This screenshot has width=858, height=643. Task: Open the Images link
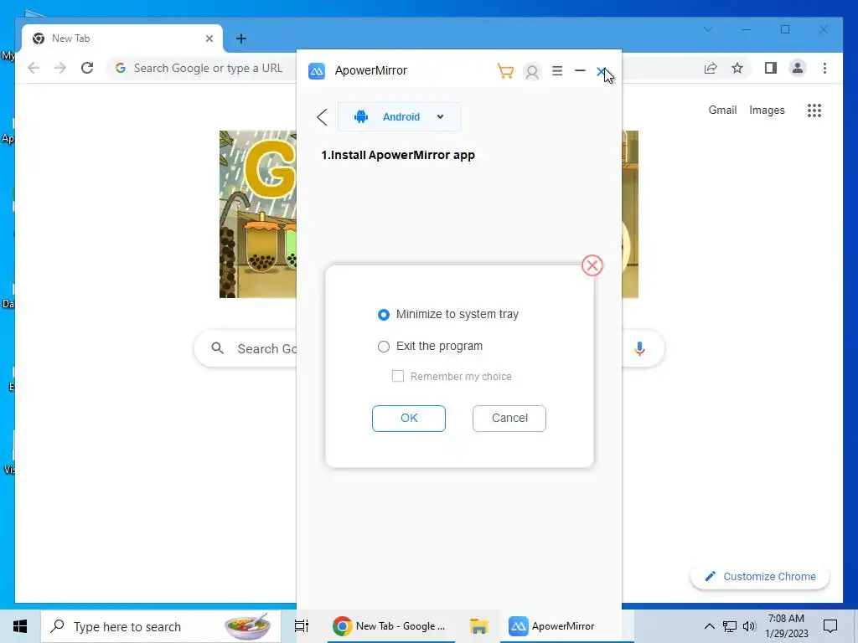(x=767, y=110)
